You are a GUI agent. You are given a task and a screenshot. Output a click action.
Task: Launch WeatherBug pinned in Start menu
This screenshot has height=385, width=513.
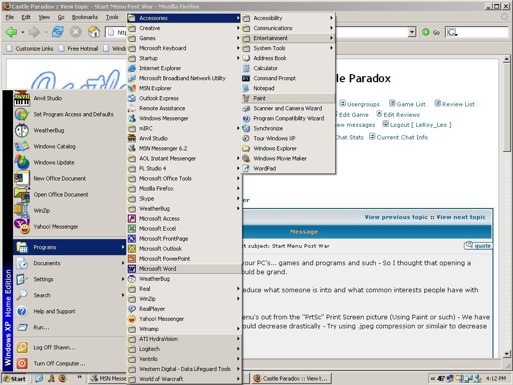point(69,130)
